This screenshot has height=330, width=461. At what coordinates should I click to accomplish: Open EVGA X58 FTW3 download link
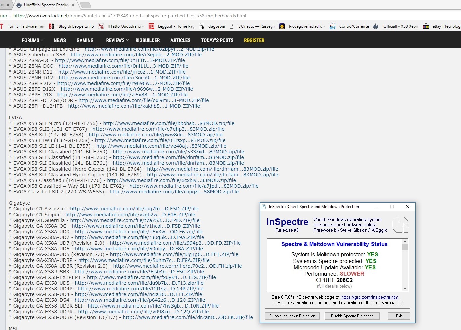pos(160,140)
